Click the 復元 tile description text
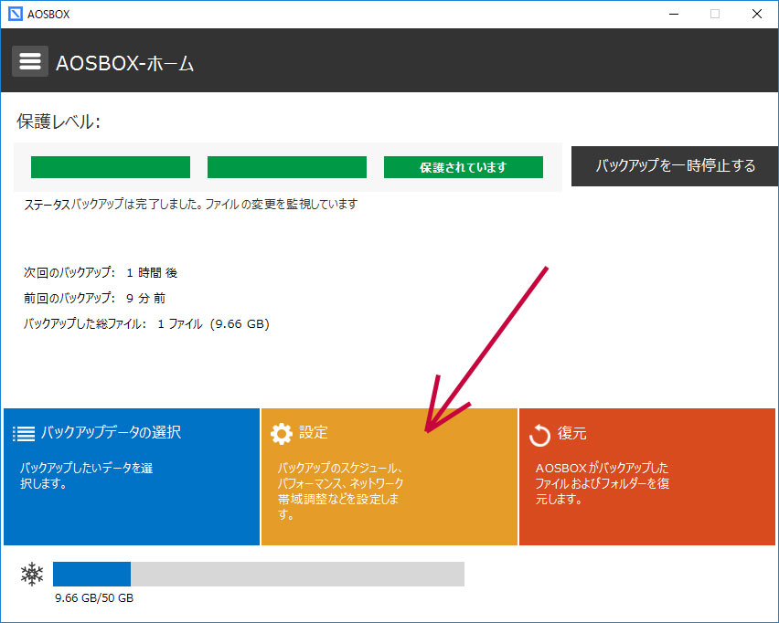Screen dimensions: 779x623 [603, 483]
